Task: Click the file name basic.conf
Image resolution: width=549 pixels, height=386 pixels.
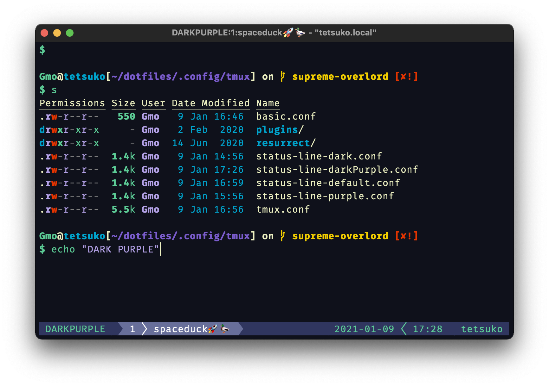Action: (286, 116)
